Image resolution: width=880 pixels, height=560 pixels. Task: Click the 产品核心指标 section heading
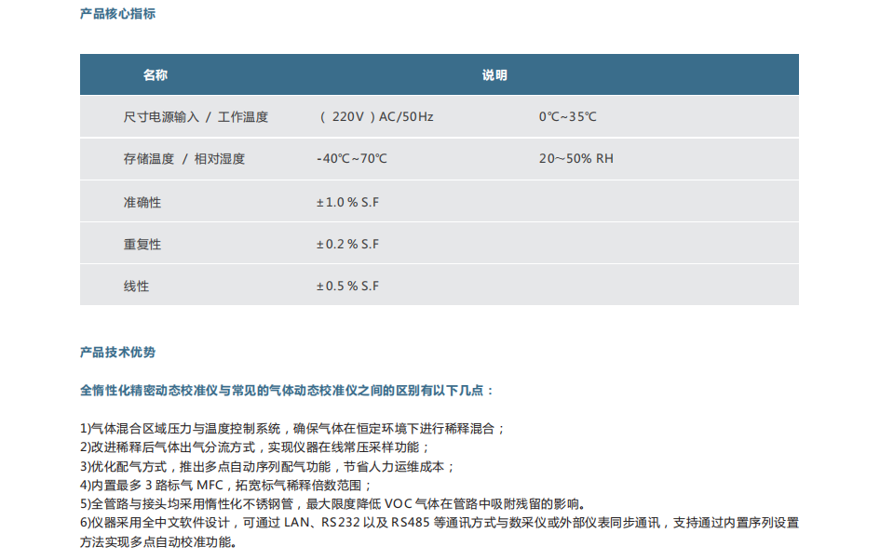117,14
